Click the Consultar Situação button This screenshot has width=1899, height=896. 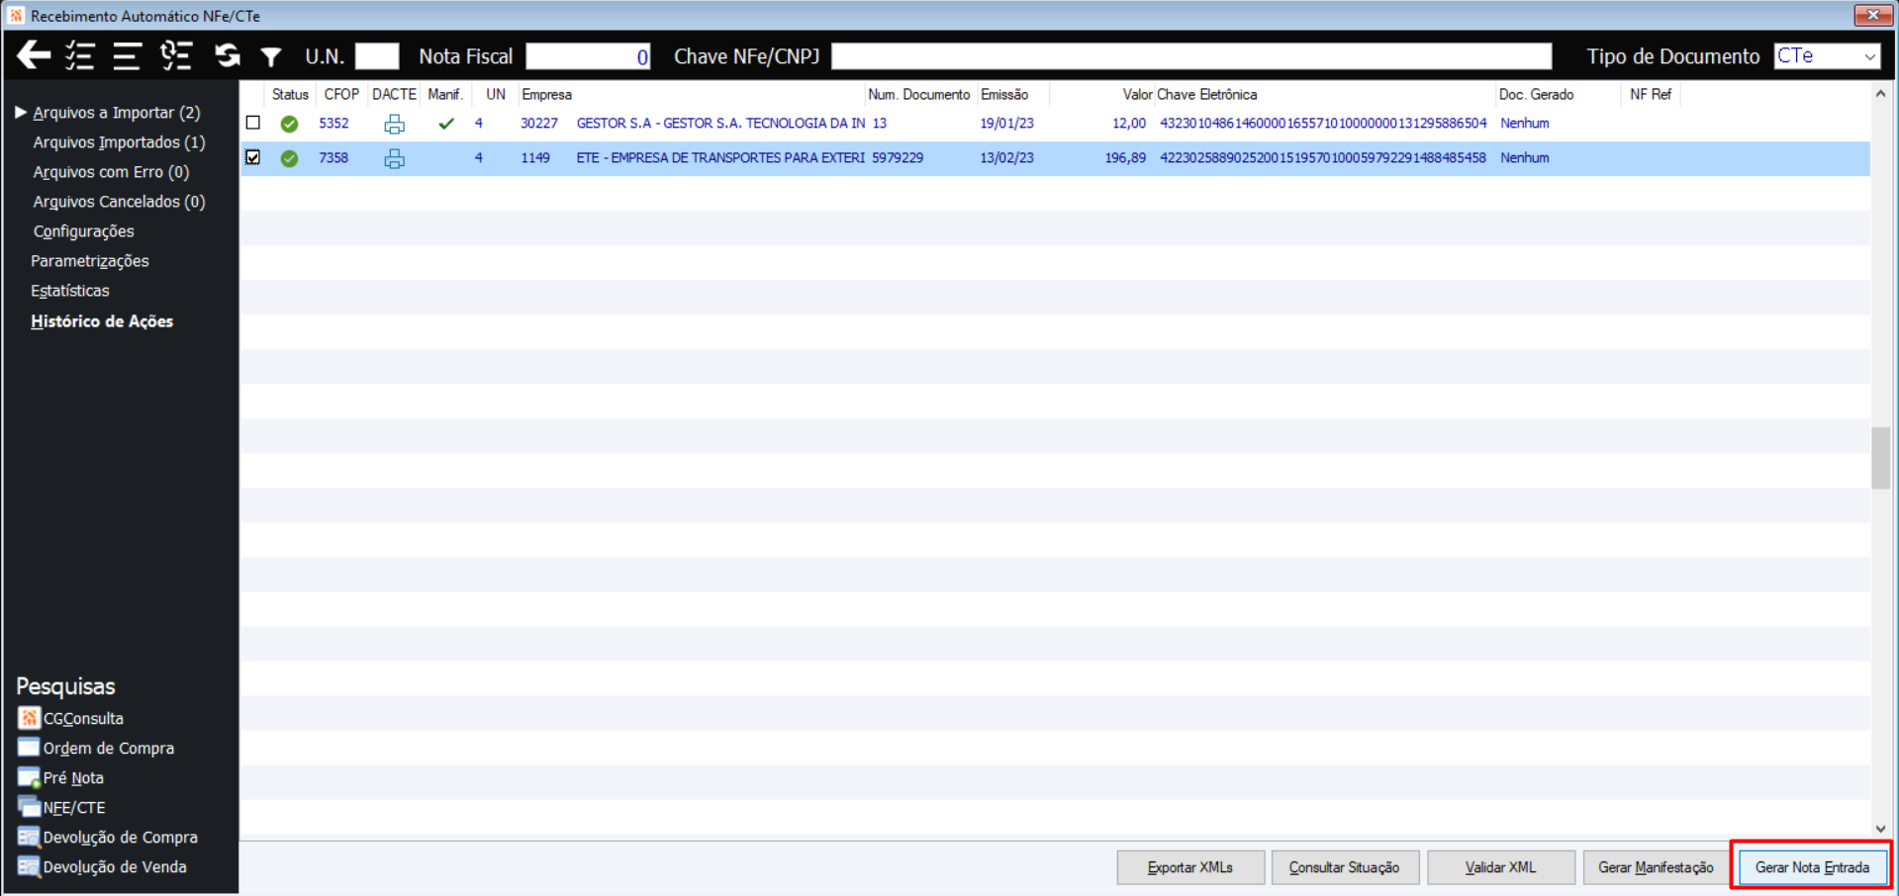(x=1345, y=867)
